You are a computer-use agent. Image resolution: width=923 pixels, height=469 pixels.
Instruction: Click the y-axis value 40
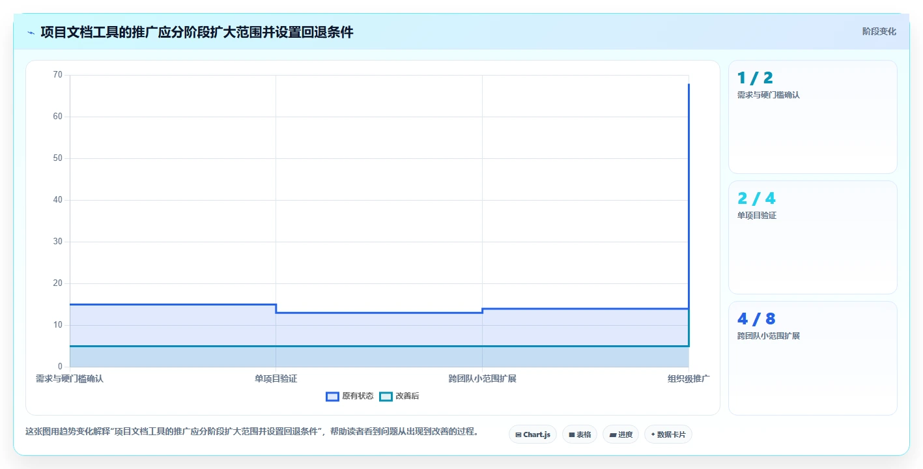pos(58,200)
